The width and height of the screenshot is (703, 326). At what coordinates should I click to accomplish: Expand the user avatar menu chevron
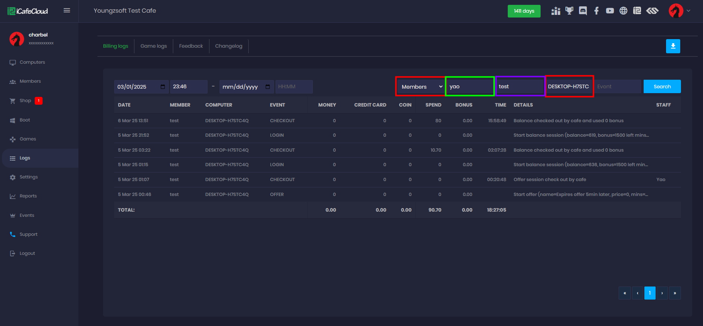688,11
